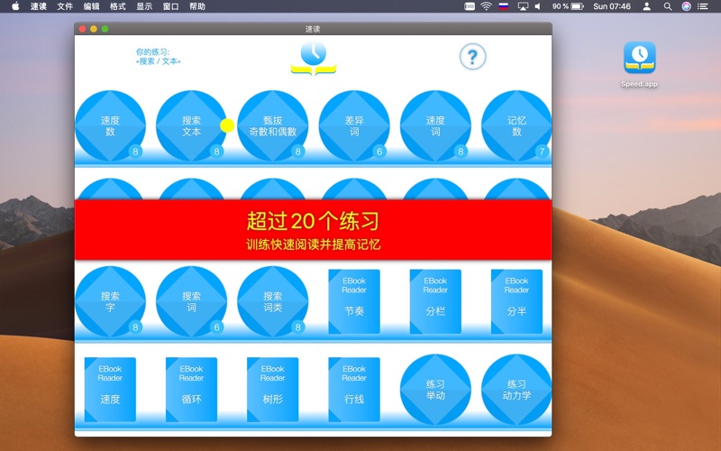Open the 文件 menu
721x451 pixels.
tap(65, 6)
